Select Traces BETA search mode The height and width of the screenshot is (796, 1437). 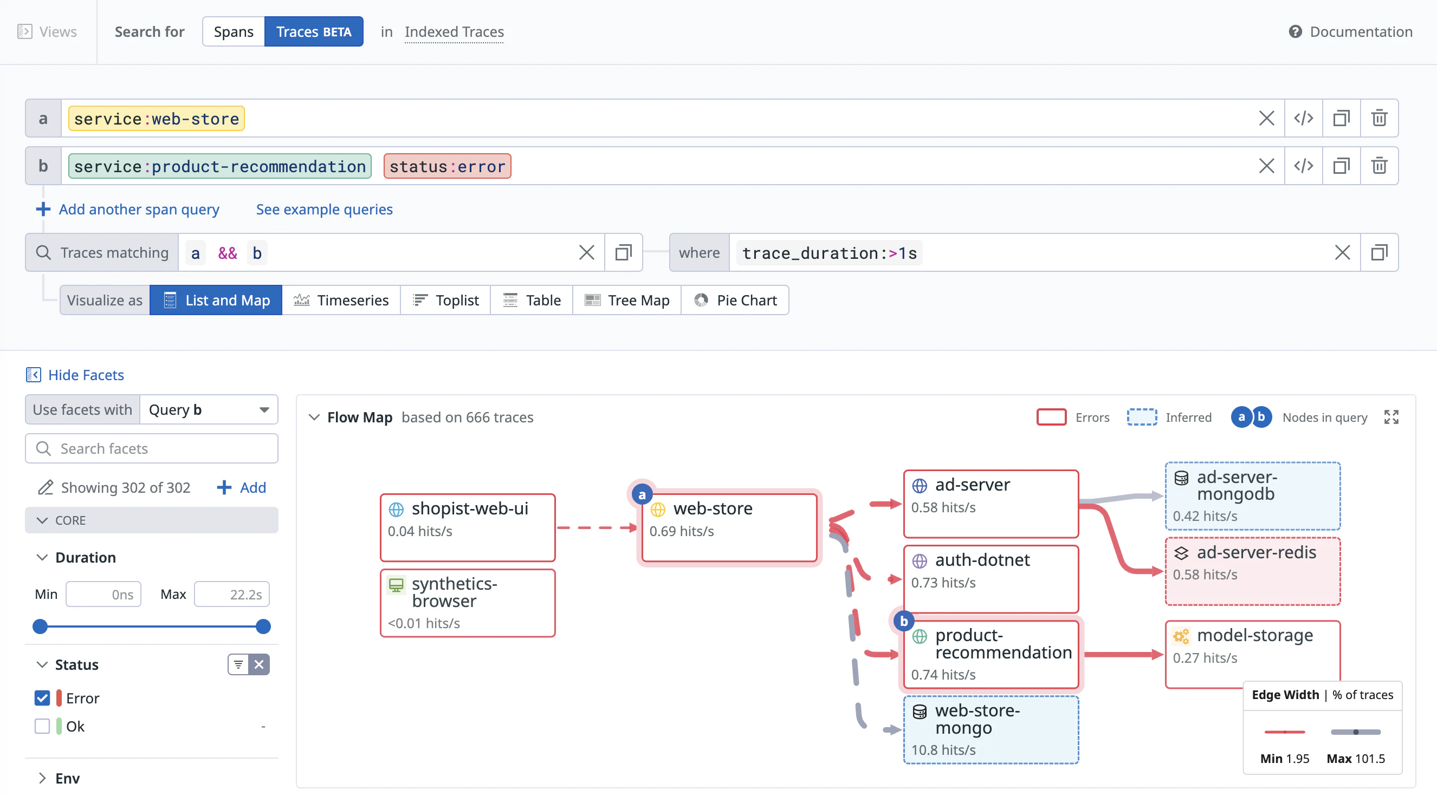coord(314,32)
